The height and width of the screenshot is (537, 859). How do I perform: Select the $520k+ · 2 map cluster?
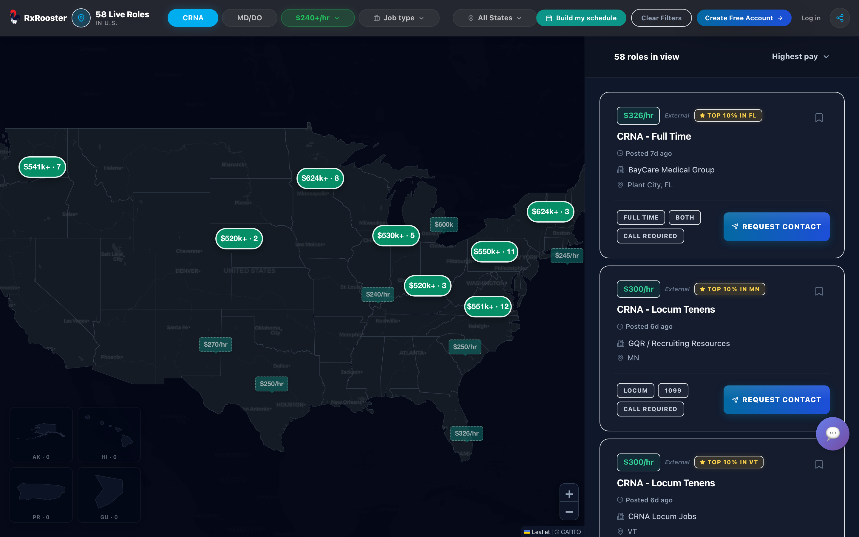(x=239, y=239)
